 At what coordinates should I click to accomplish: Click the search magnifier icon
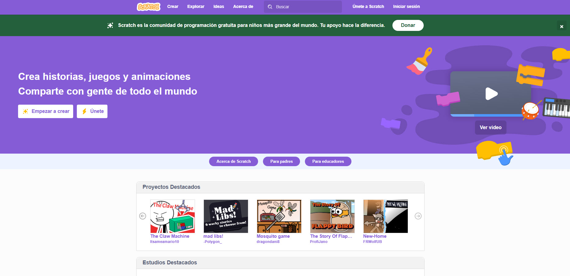click(x=270, y=6)
